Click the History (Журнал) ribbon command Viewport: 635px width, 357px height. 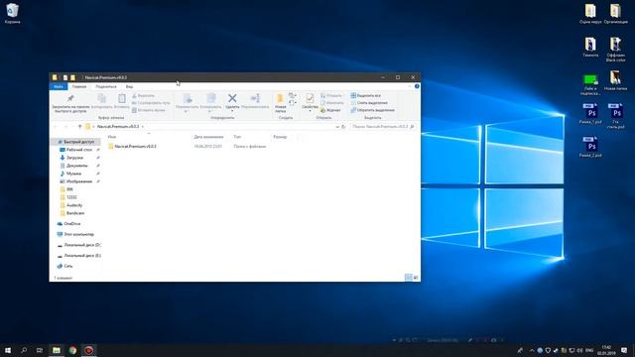[x=330, y=110]
